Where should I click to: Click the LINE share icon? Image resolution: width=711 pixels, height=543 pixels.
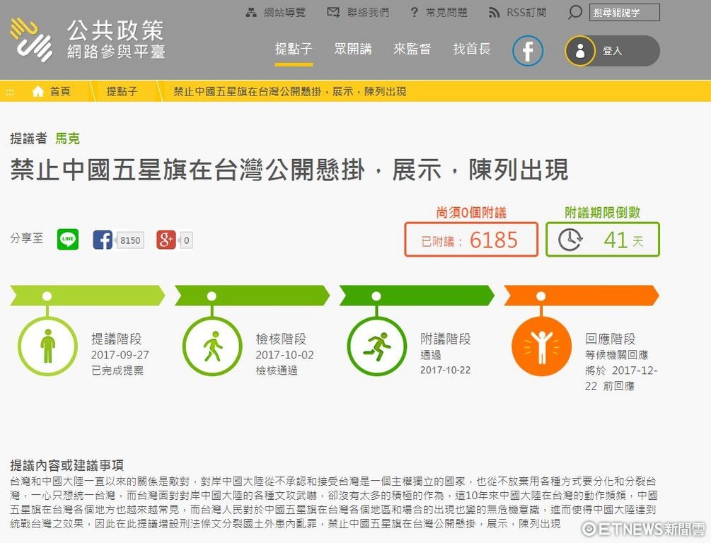[68, 240]
